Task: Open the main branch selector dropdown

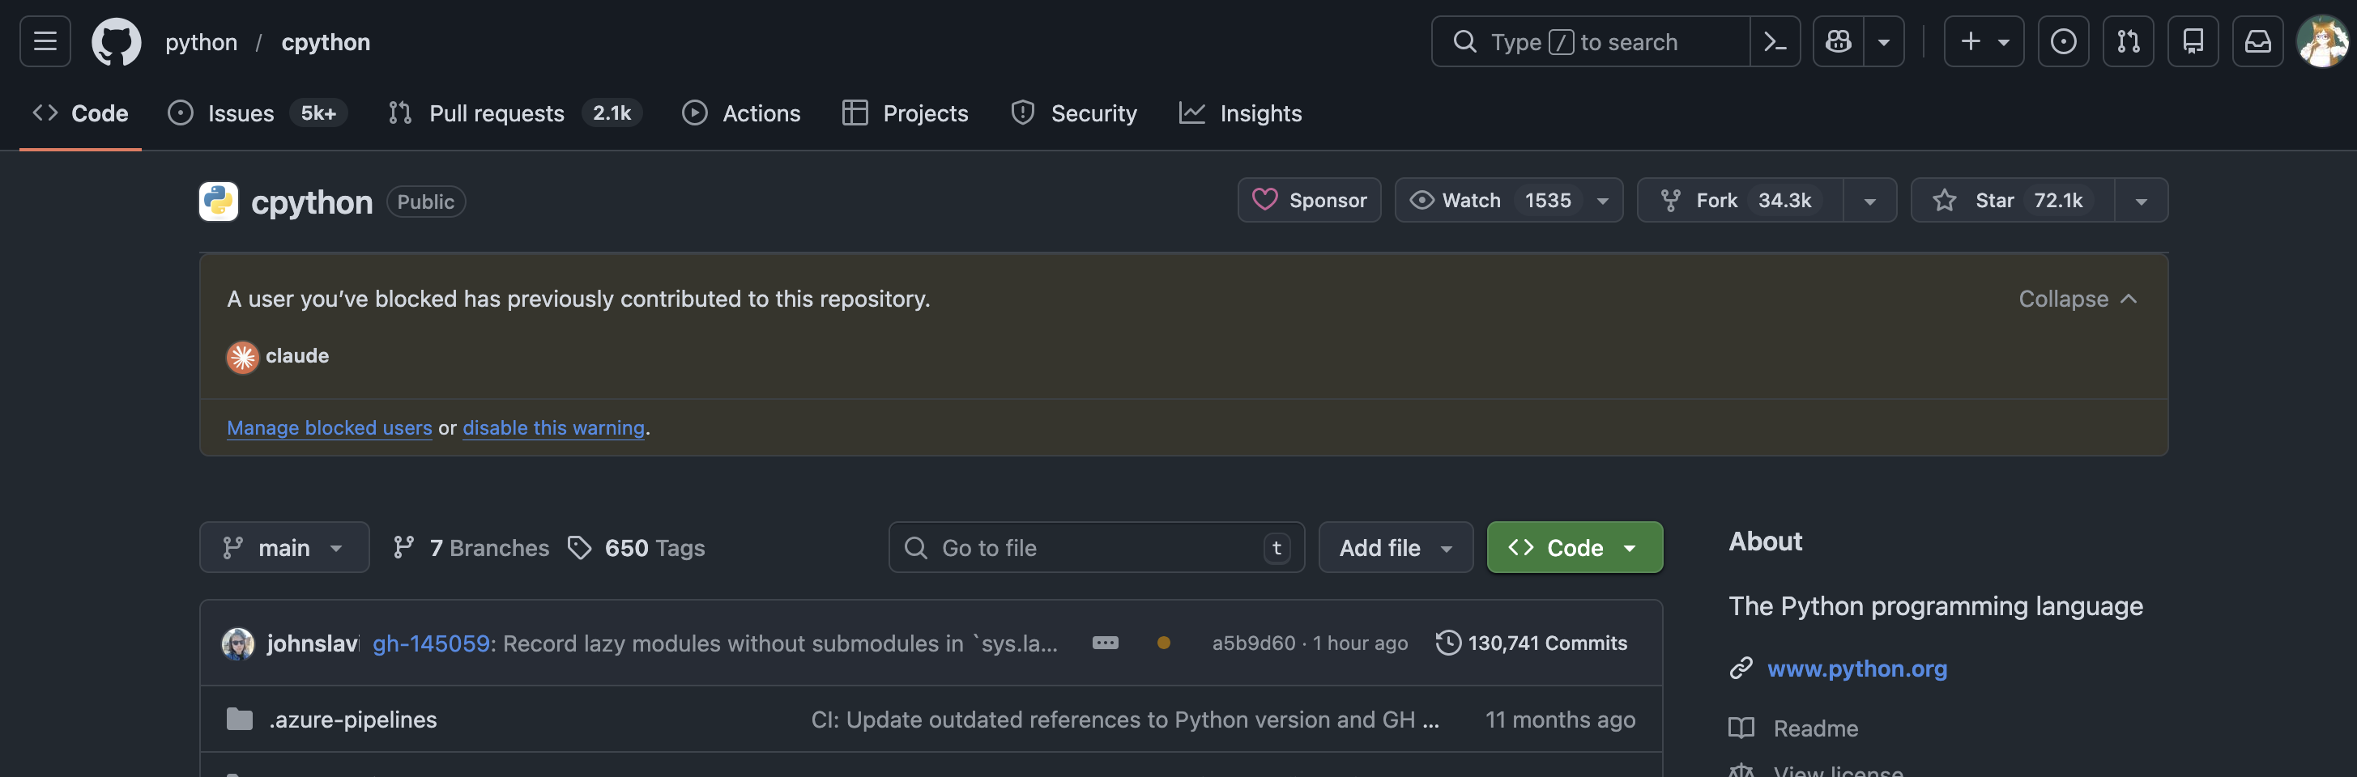Action: pos(284,548)
